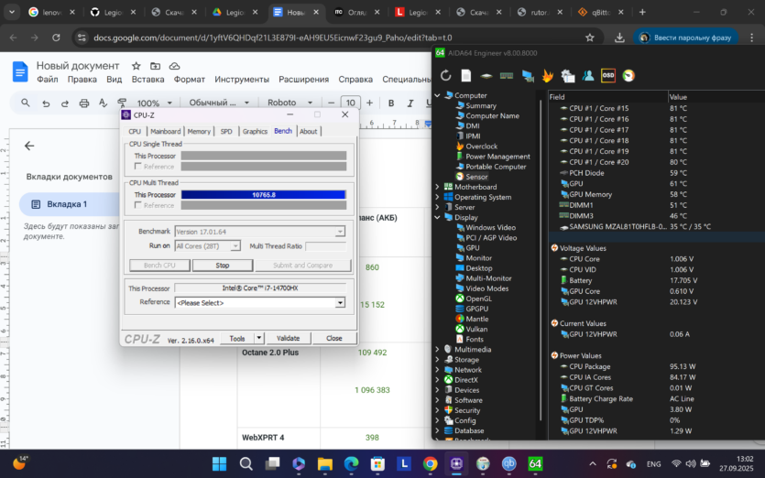765x478 pixels.
Task: Enable Reference checkbox under CPU Single Thread
Action: 138,167
